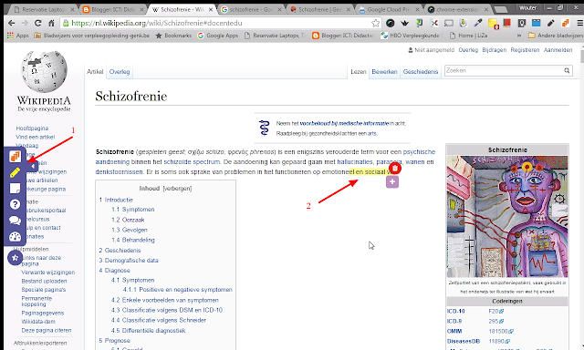Click the red scissors clipping extension icon
This screenshot has height=350, width=584.
[434, 23]
